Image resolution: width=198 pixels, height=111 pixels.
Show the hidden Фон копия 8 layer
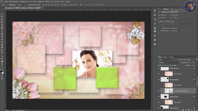(x=159, y=85)
